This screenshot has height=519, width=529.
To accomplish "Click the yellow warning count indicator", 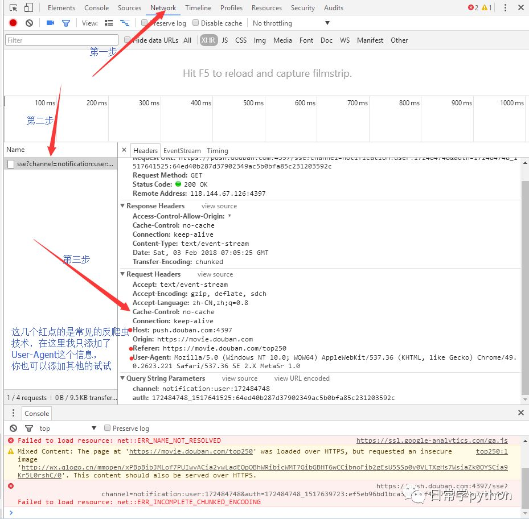I will pos(486,7).
